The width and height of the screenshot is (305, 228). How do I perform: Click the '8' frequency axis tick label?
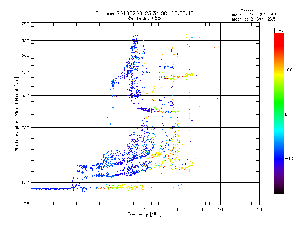point(202,209)
